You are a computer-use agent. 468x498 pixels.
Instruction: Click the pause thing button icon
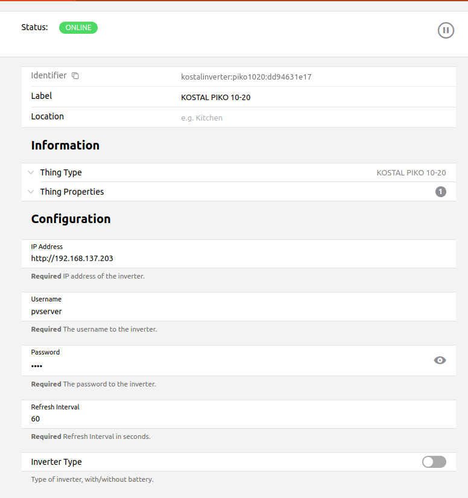(446, 30)
